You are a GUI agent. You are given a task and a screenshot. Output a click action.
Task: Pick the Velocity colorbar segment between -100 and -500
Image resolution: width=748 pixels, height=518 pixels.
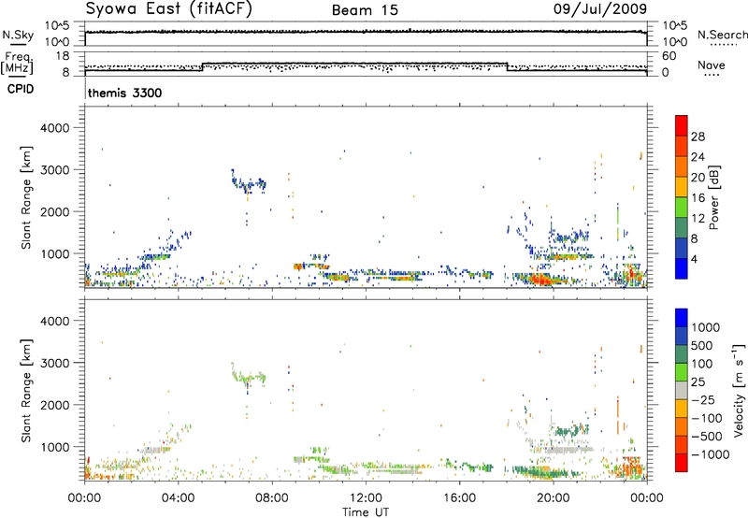coord(682,426)
